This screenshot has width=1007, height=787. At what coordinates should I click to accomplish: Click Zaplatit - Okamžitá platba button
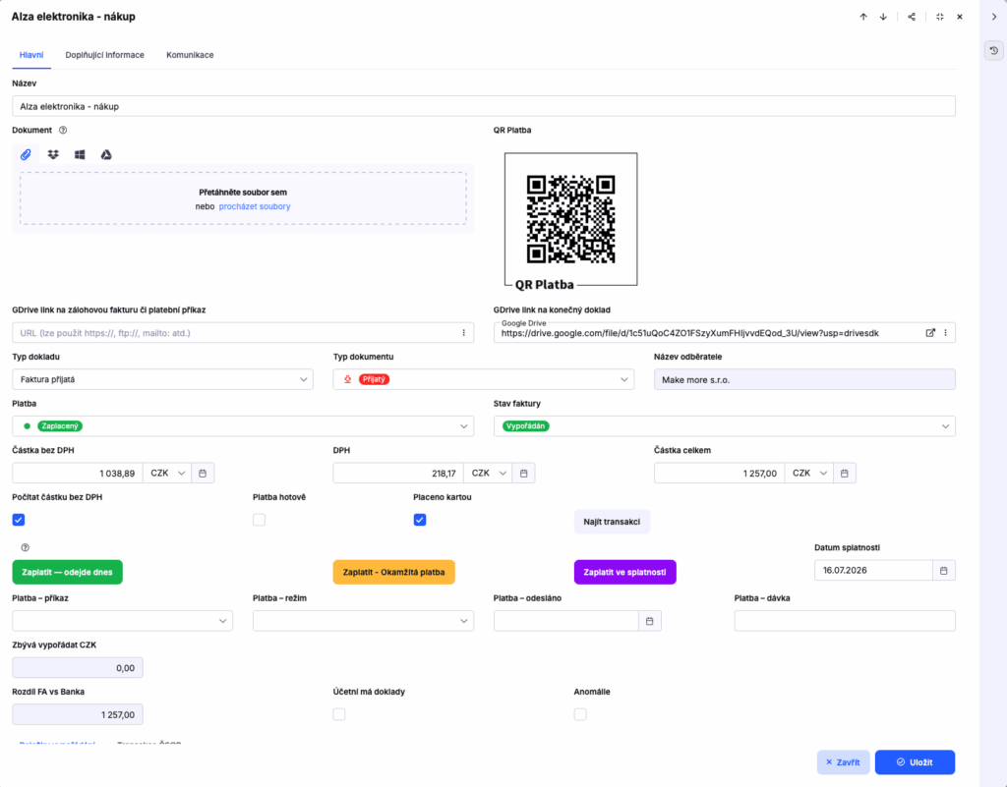pos(393,572)
